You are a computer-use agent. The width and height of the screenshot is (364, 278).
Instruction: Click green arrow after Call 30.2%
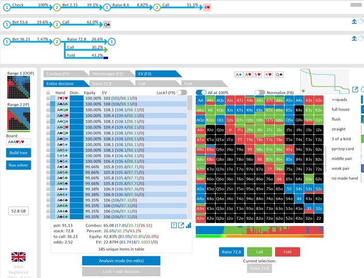click(106, 50)
